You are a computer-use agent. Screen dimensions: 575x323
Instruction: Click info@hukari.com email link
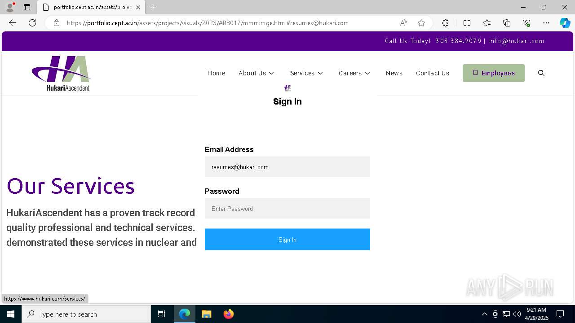[516, 41]
